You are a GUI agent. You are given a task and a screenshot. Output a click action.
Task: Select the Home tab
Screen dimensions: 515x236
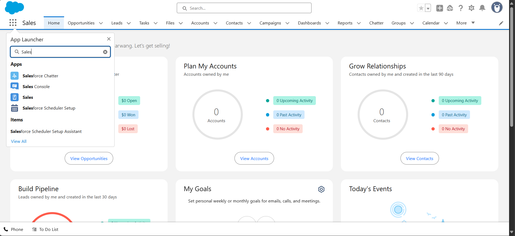coord(54,23)
